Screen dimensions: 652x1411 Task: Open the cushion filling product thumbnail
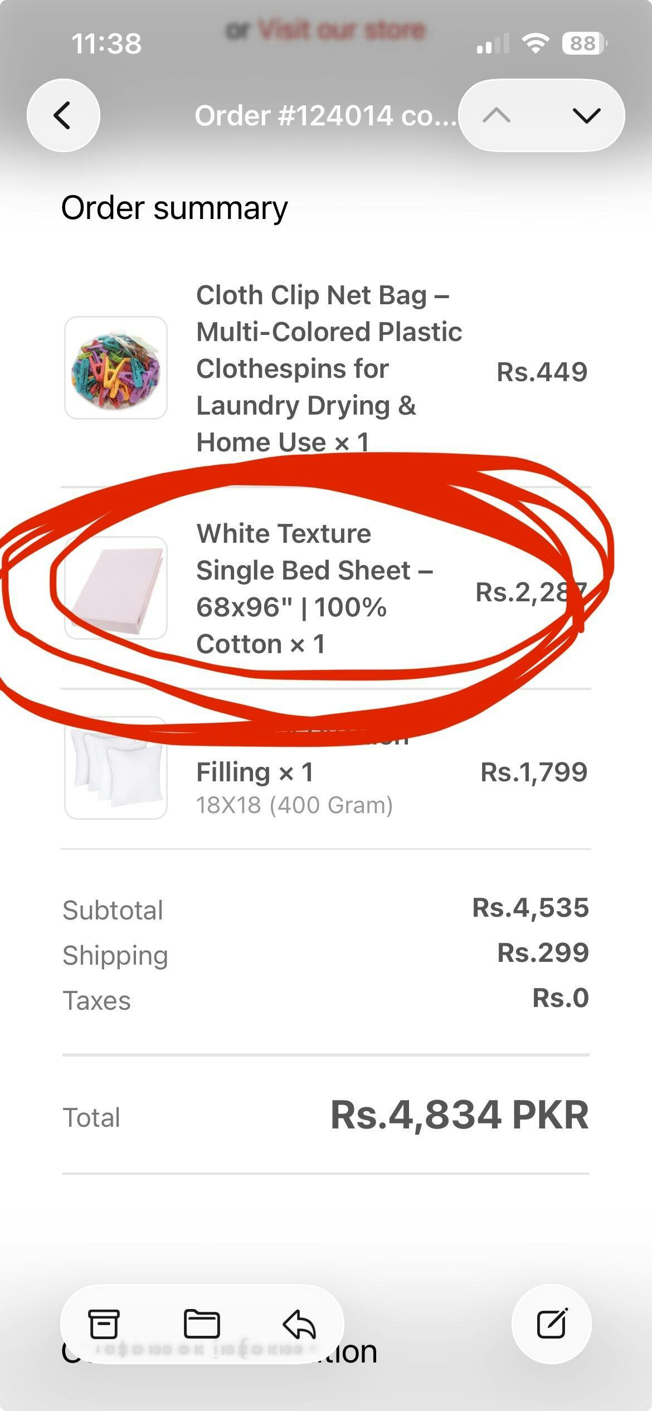[x=116, y=768]
